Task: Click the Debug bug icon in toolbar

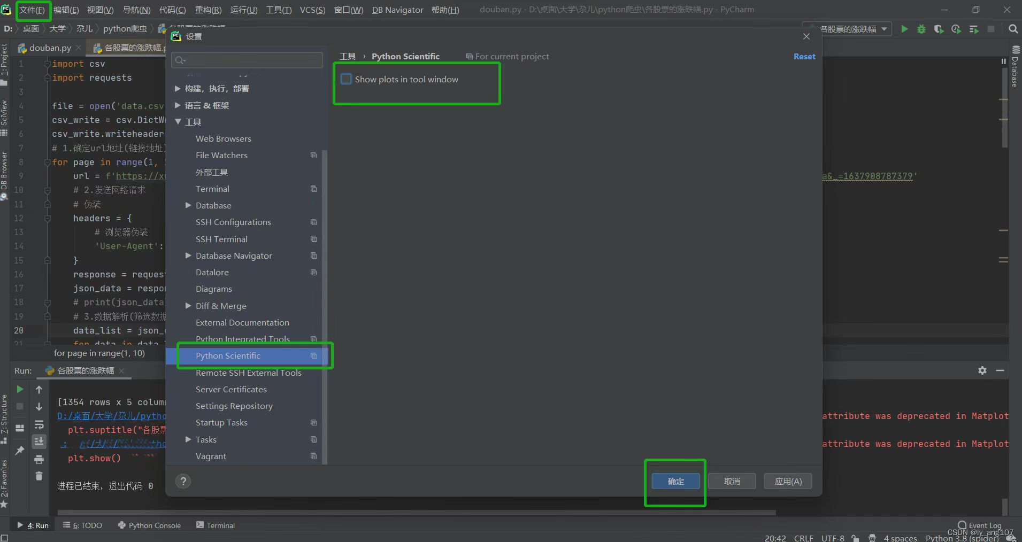Action: [x=921, y=29]
